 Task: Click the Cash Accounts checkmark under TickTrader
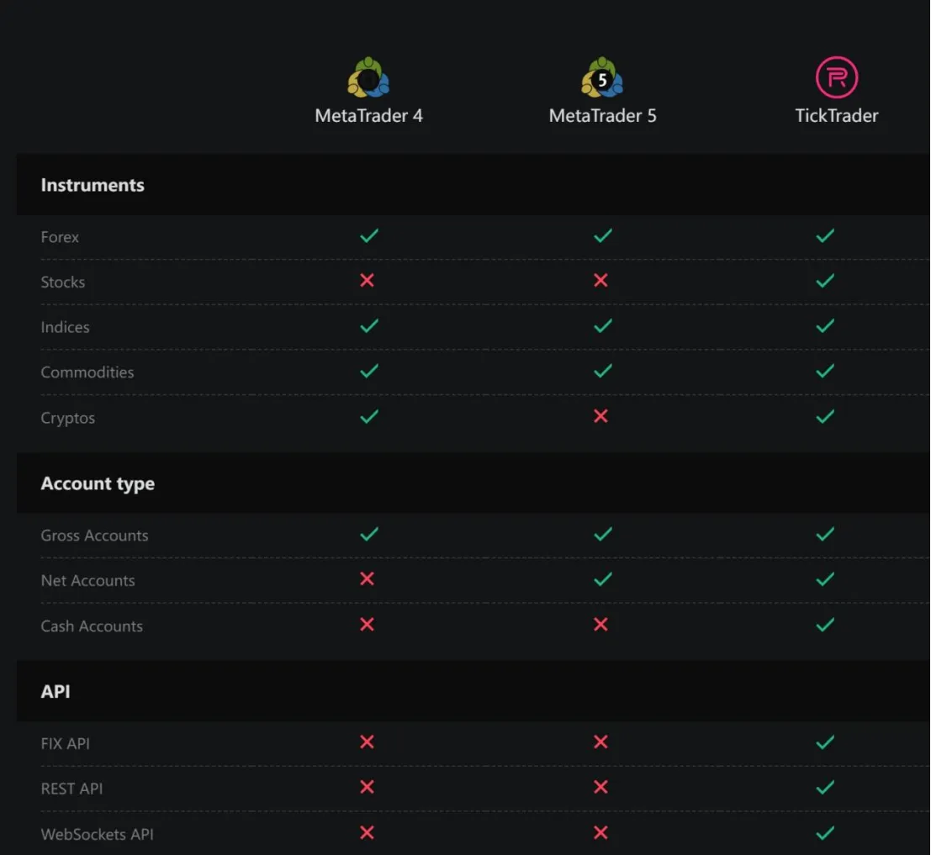(825, 625)
